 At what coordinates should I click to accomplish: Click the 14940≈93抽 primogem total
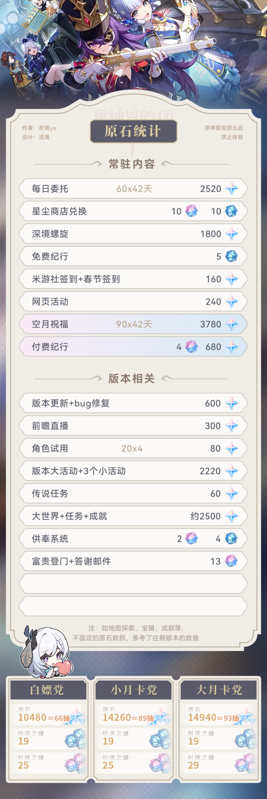214,717
